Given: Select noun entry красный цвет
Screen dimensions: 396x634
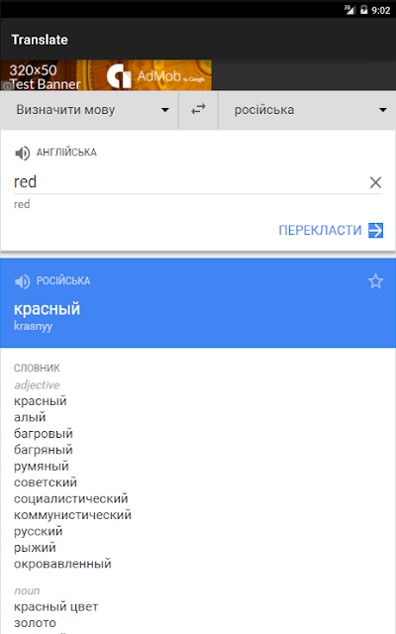Looking at the screenshot, I should 55,606.
